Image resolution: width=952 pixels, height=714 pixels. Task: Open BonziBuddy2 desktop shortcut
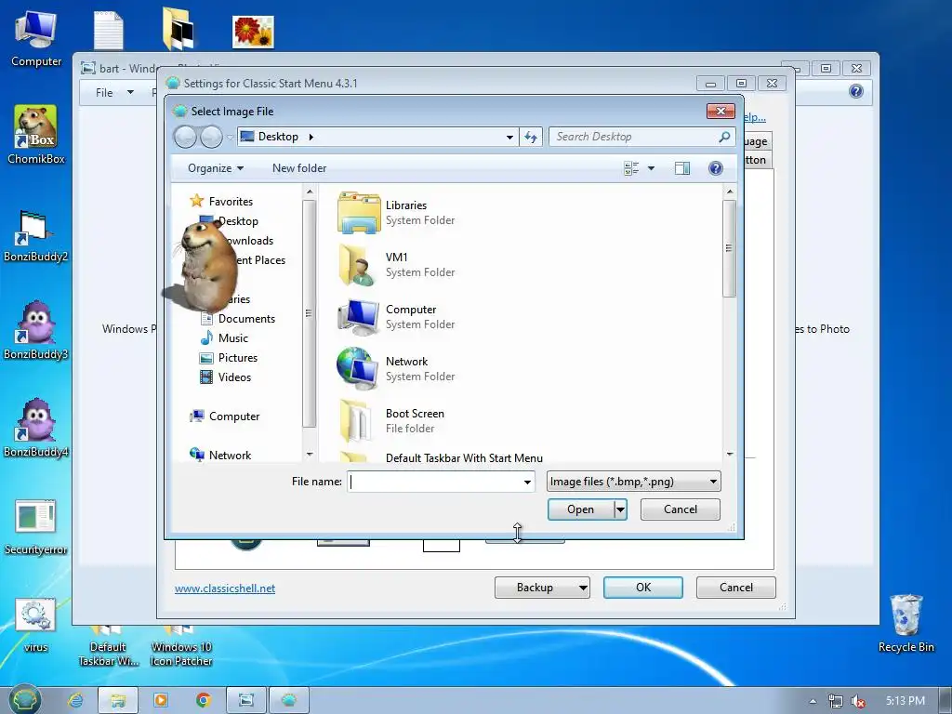click(x=36, y=235)
